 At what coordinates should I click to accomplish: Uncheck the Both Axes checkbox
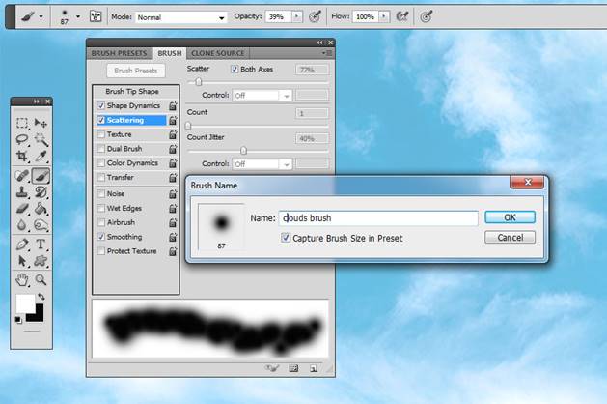235,69
